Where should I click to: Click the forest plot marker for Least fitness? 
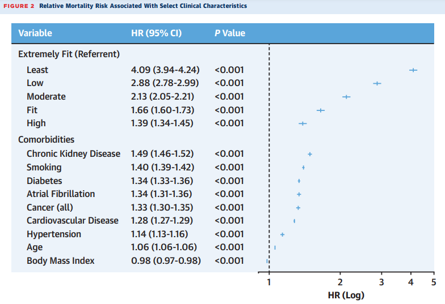click(x=413, y=70)
